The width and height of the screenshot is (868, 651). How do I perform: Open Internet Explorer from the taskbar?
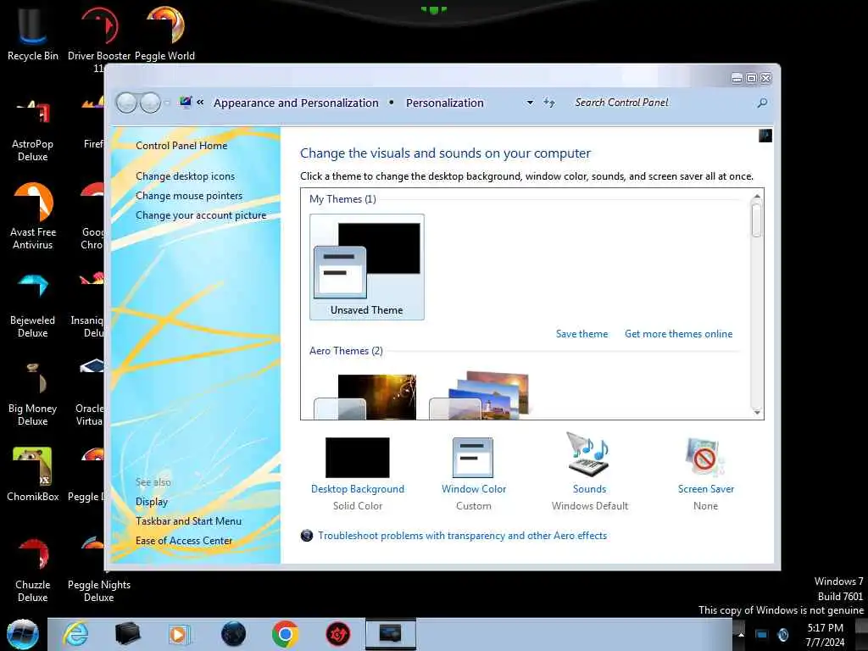[x=75, y=634]
